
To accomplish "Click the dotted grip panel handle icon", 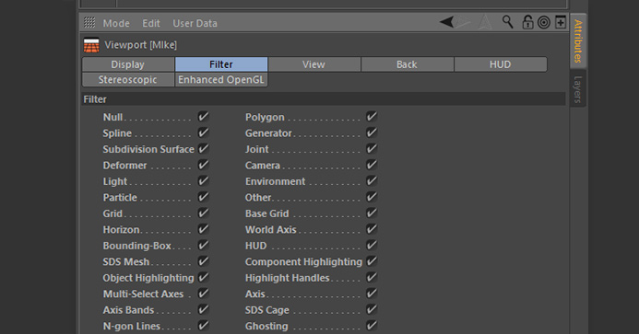I will [x=89, y=22].
